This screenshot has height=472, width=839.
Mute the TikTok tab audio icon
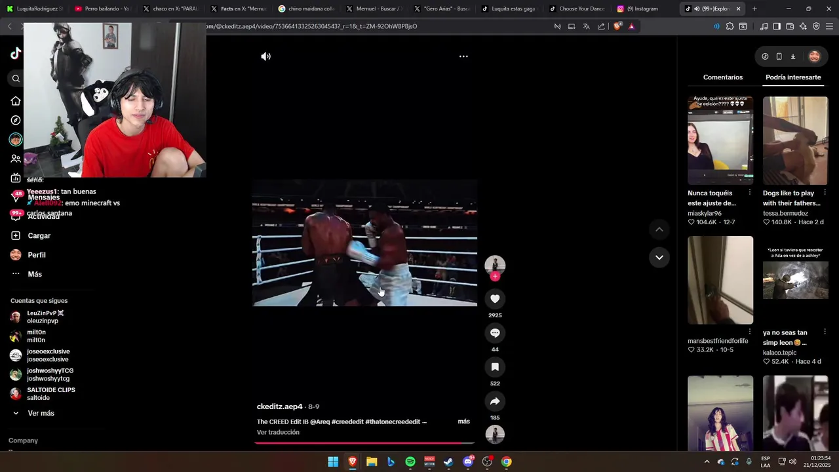(697, 9)
